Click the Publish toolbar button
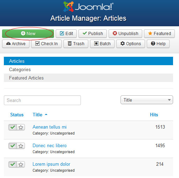 [x=92, y=34]
